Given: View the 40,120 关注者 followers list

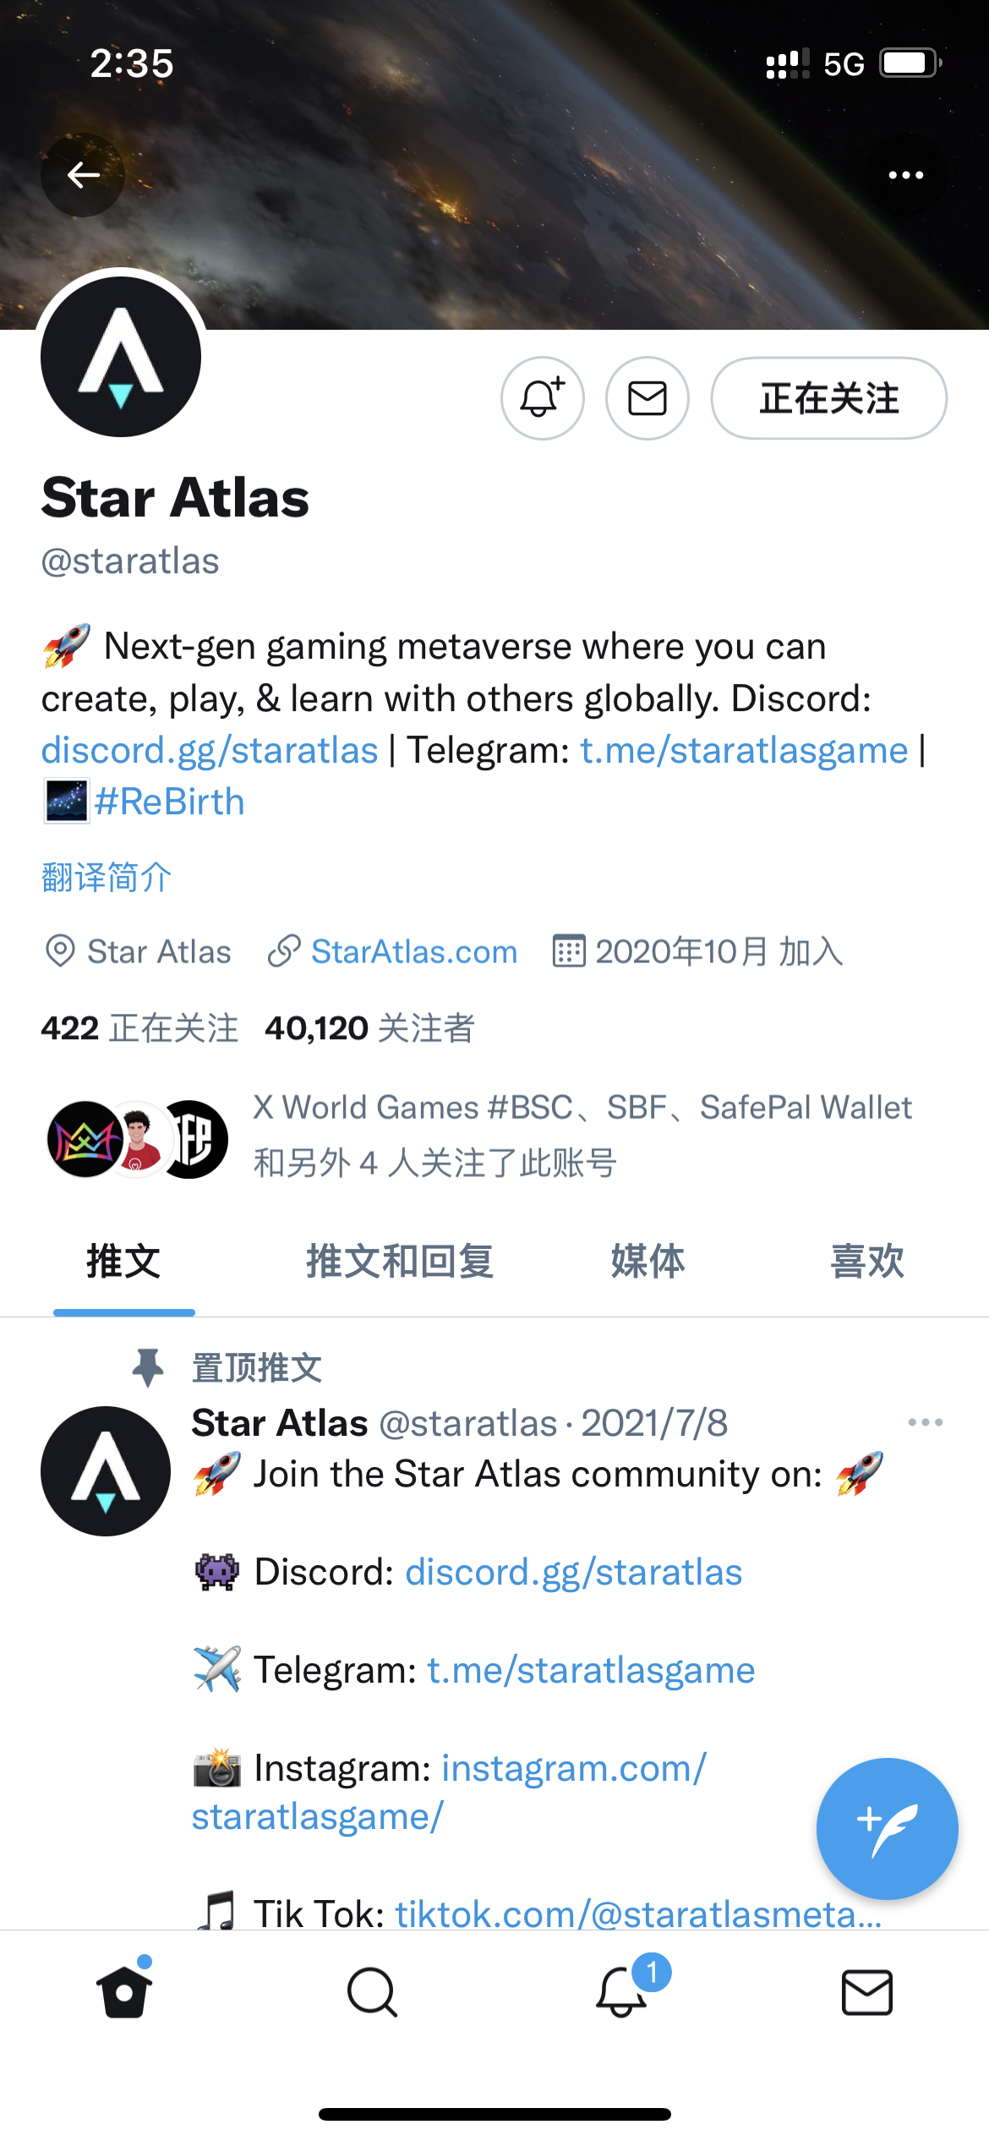Looking at the screenshot, I should [369, 1028].
